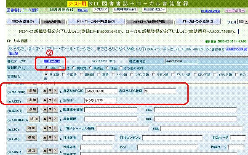This screenshot has height=155, width=248.
Task: Click 追加 button for zzAKEY
Action: [32, 100]
